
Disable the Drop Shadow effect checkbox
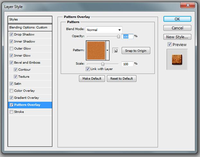pos(12,35)
